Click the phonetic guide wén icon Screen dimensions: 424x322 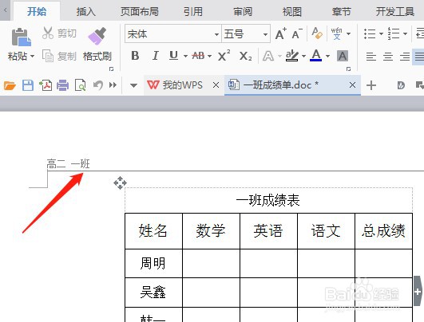coord(336,33)
